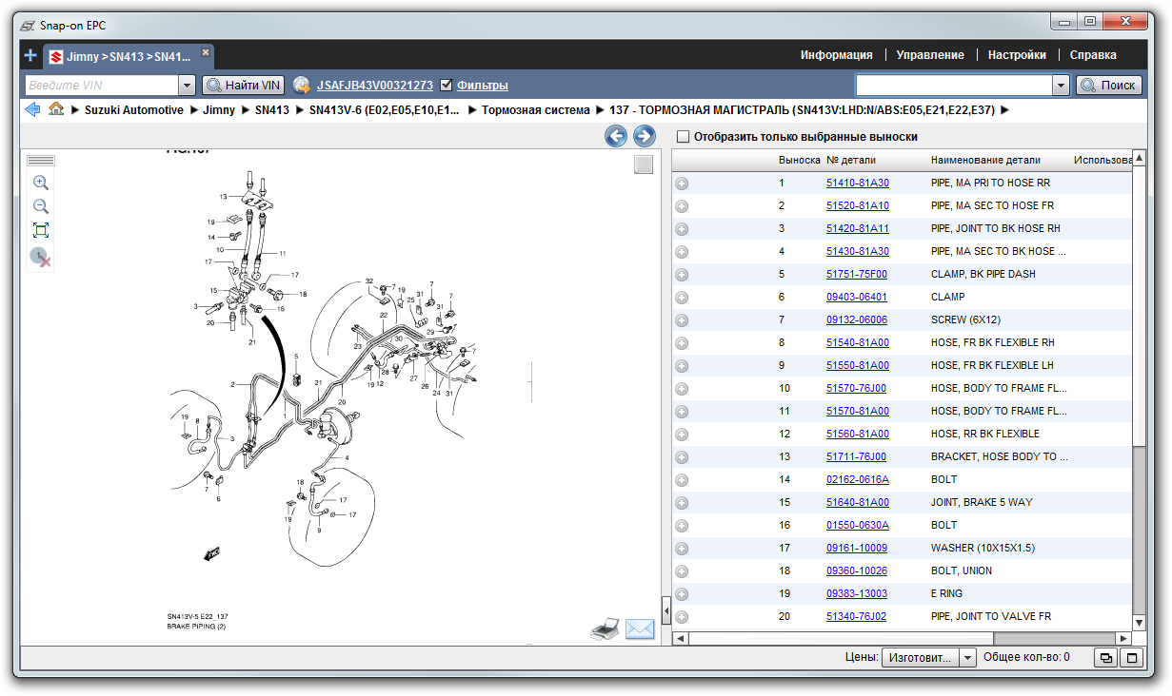Sort by the Выноска column header
Screen dimensions: 1172x696
coord(799,160)
